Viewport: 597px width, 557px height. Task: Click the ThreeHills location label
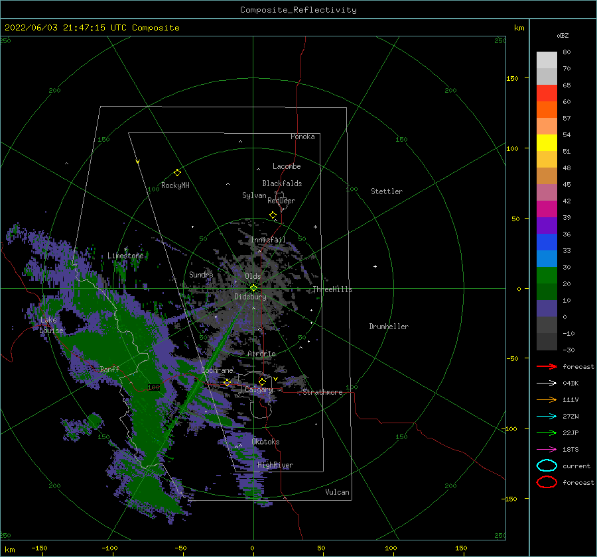click(332, 289)
